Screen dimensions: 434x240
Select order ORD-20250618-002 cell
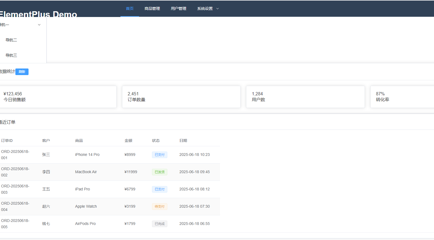tap(15, 172)
